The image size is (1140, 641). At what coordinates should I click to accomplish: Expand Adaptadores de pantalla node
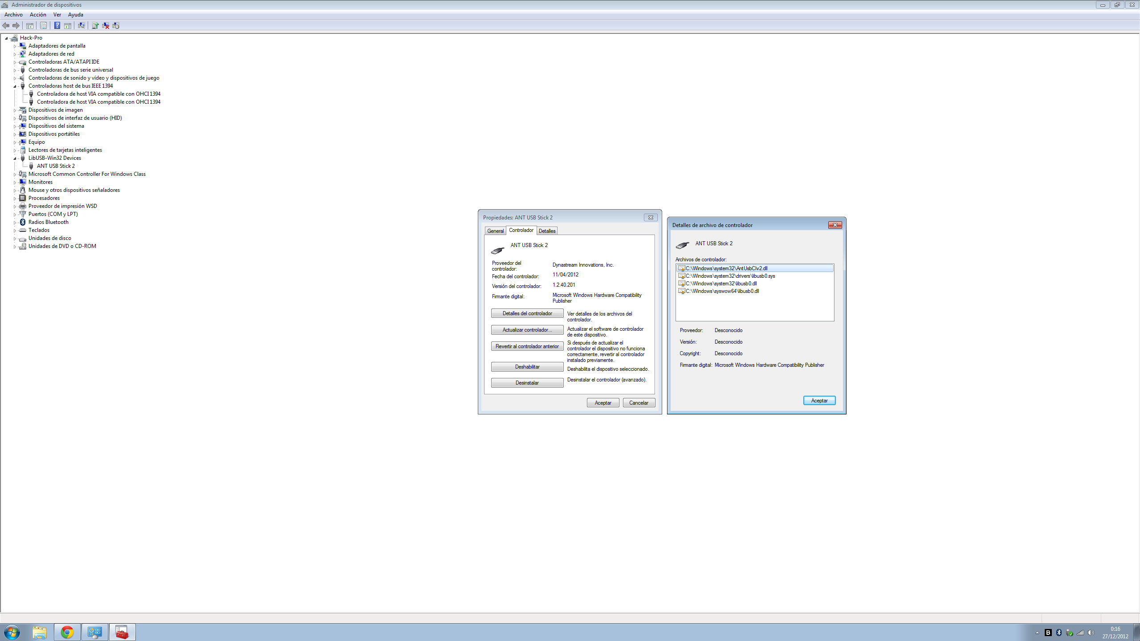[x=15, y=46]
